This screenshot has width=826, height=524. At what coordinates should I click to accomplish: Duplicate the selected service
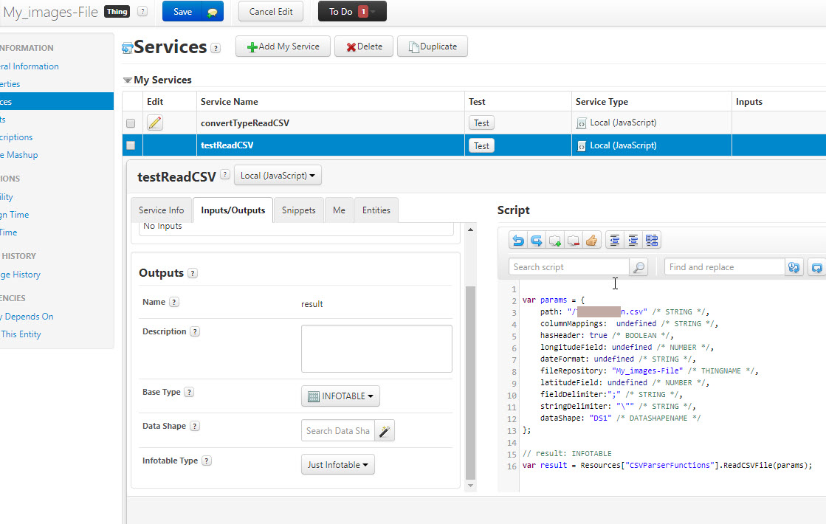click(432, 46)
